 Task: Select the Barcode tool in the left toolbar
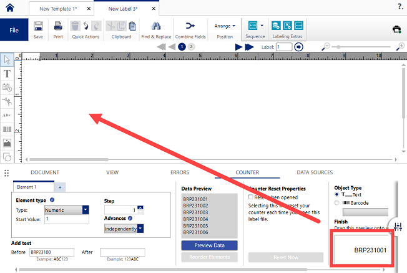7,129
